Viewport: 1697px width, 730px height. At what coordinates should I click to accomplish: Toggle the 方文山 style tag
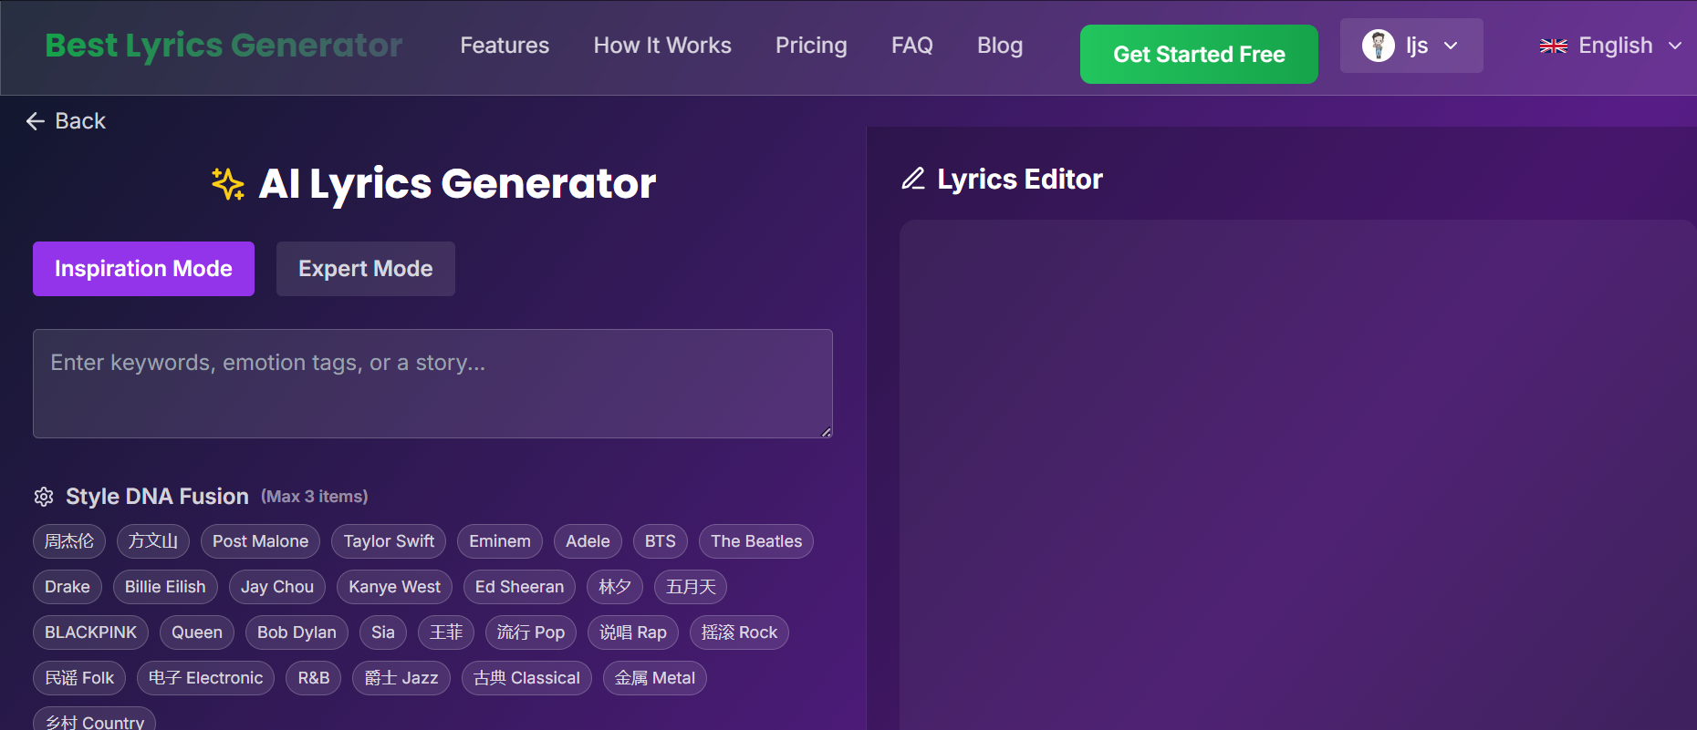(153, 541)
